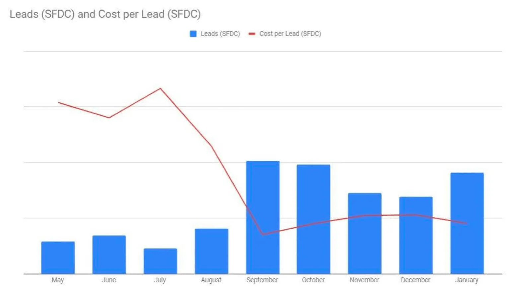Click the January axis label
The image size is (507, 289).
(x=466, y=280)
